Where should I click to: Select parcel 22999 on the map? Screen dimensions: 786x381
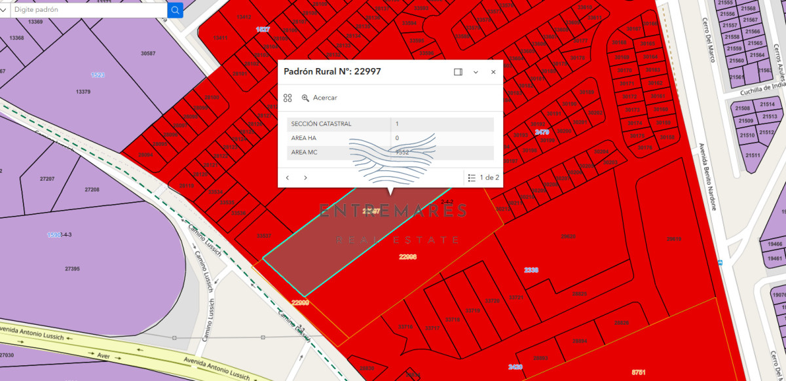(x=300, y=302)
